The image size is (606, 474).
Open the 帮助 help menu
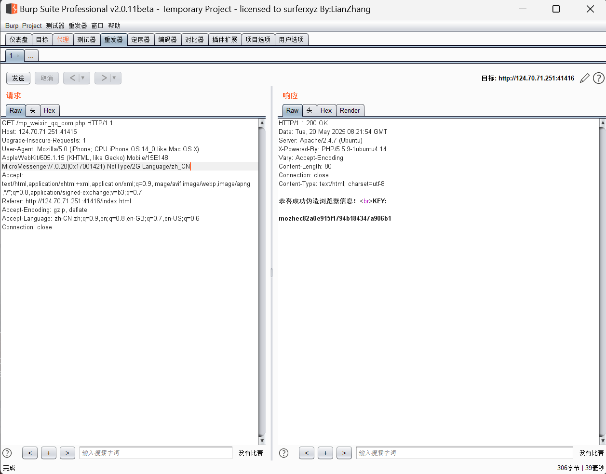coord(114,26)
